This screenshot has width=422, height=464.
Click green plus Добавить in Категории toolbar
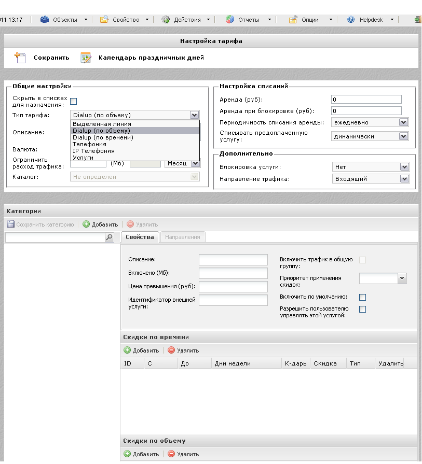click(x=101, y=224)
